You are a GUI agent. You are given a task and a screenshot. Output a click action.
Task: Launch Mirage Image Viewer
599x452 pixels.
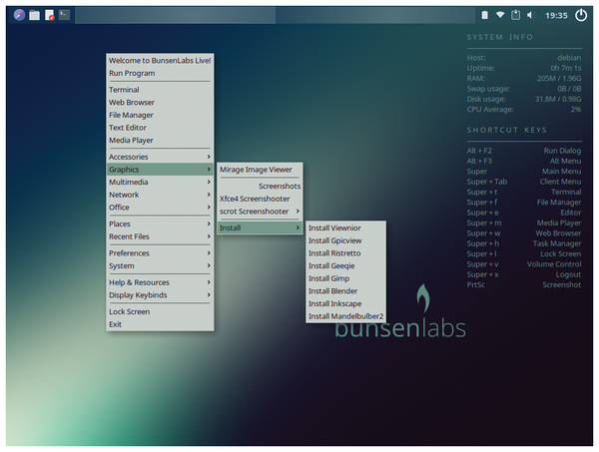point(260,169)
